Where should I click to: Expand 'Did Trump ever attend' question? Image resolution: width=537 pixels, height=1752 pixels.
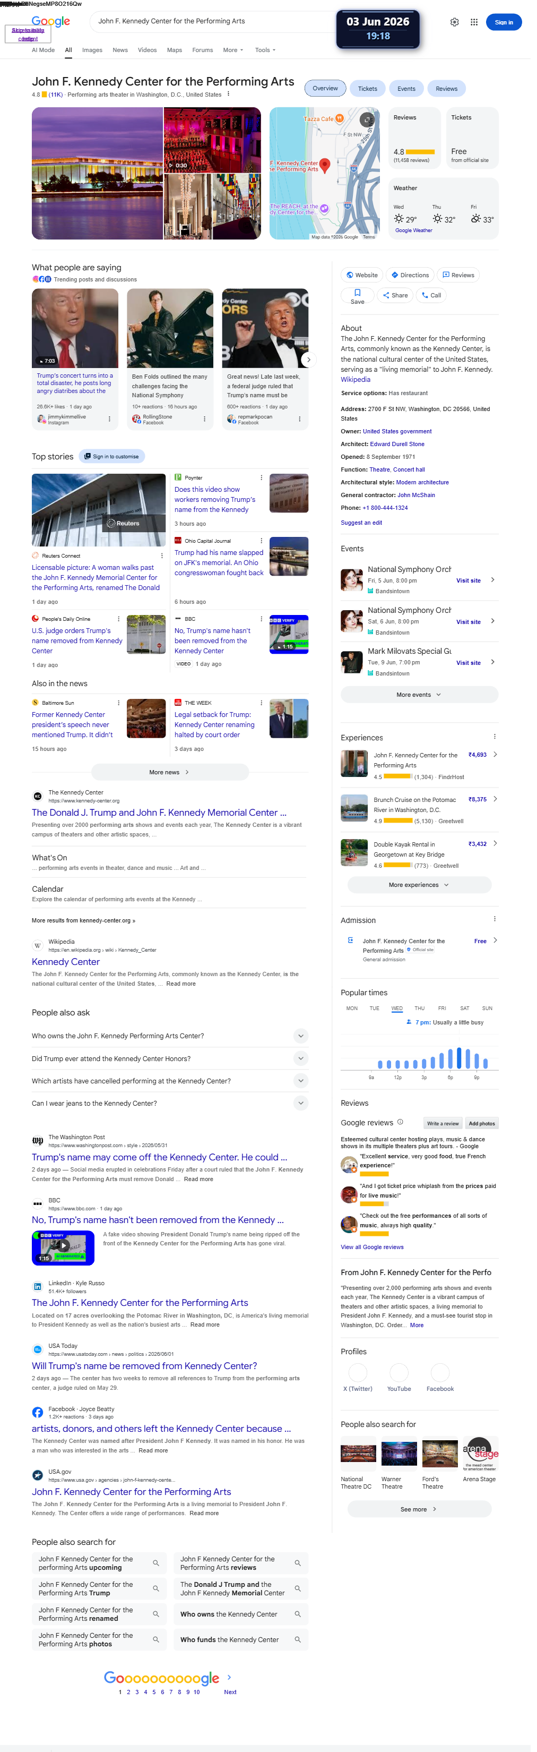pyautogui.click(x=170, y=1058)
